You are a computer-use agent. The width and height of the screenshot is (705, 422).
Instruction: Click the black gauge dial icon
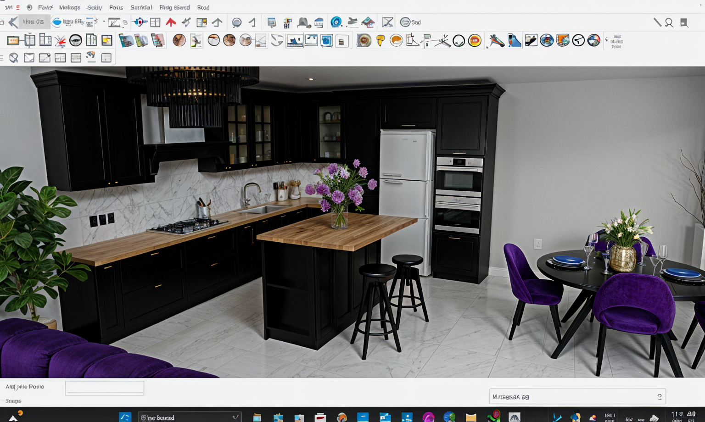coord(578,41)
